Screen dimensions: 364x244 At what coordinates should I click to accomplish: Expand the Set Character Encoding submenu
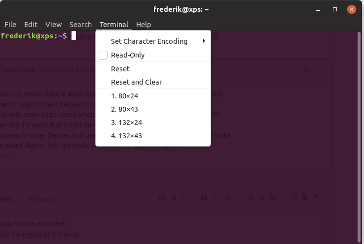tap(153, 41)
